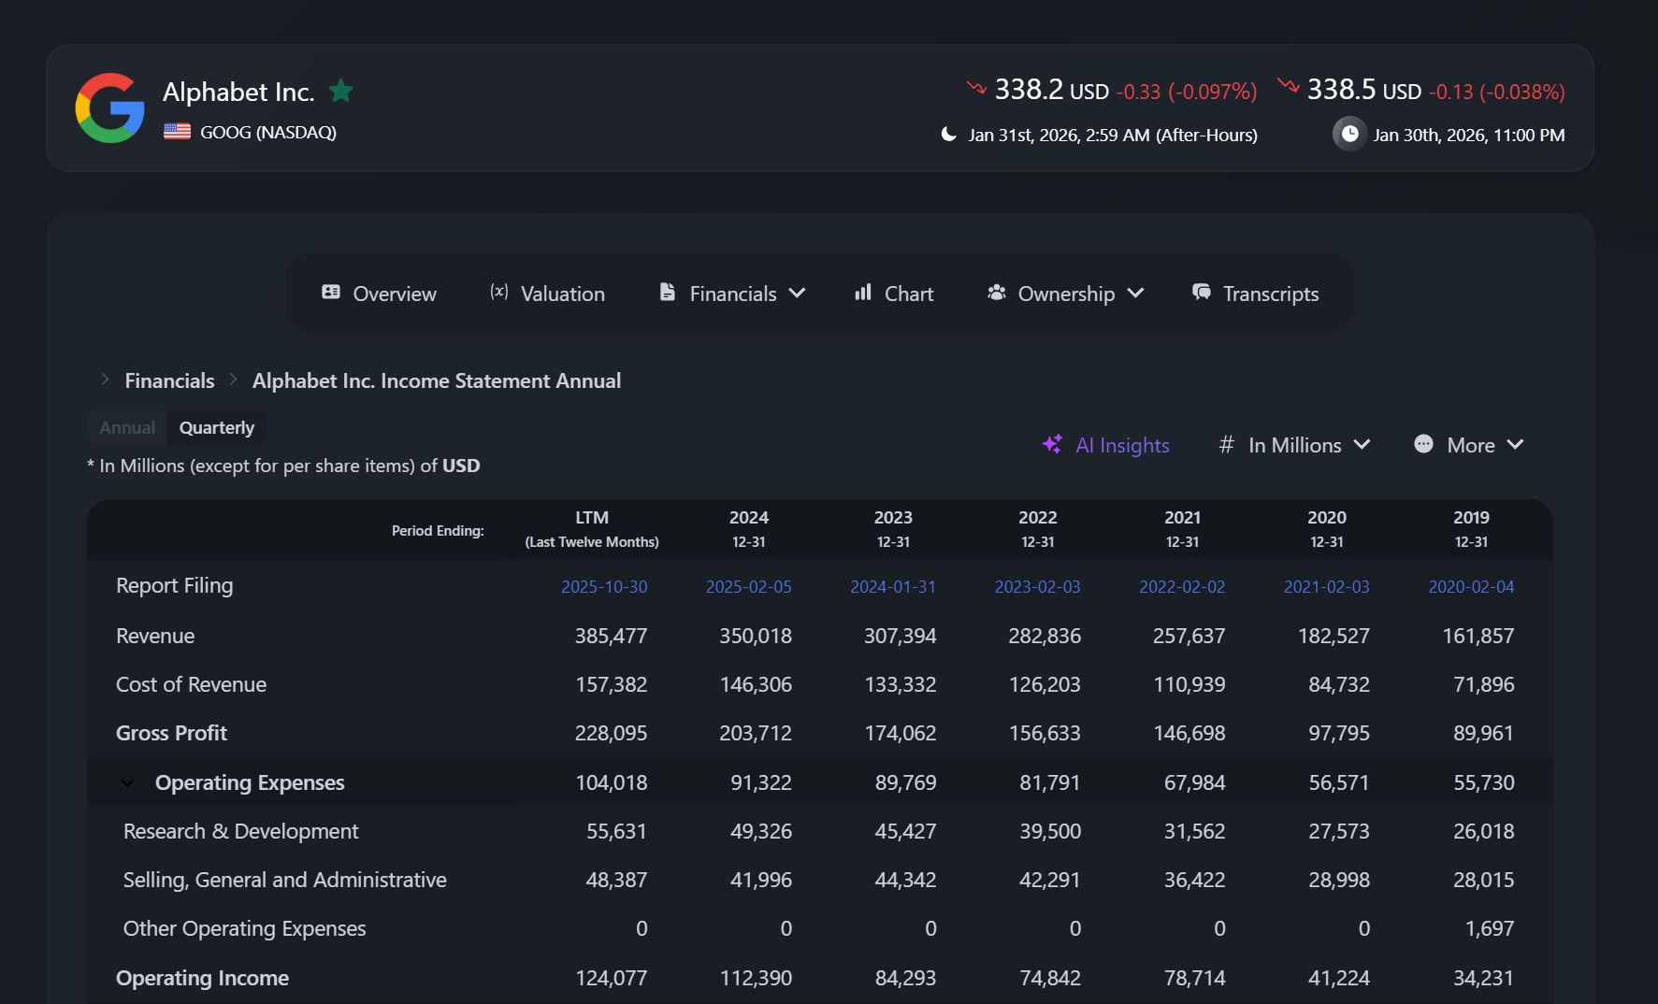1658x1004 pixels.
Task: Select the Annual view option
Action: [125, 427]
